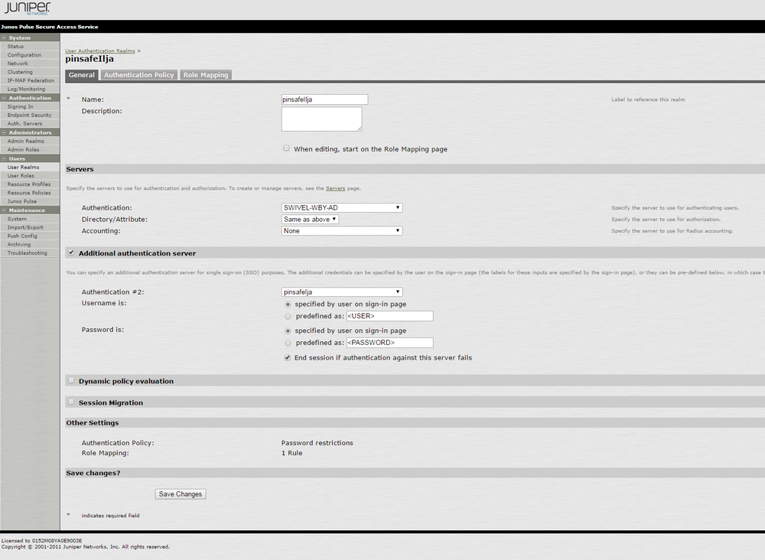Open the Authentication #2 dropdown
Screen dimensions: 765x560
[342, 292]
